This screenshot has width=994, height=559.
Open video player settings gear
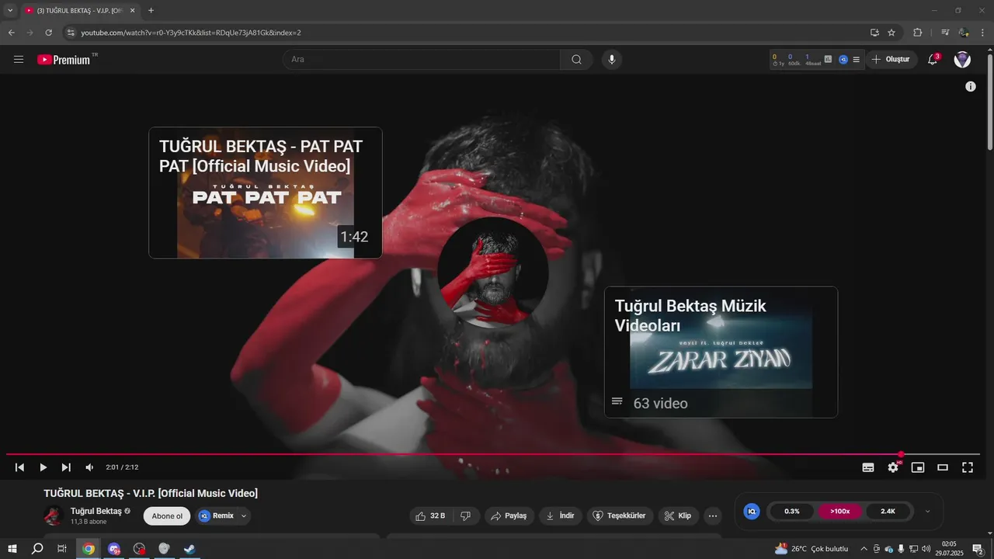tap(893, 467)
